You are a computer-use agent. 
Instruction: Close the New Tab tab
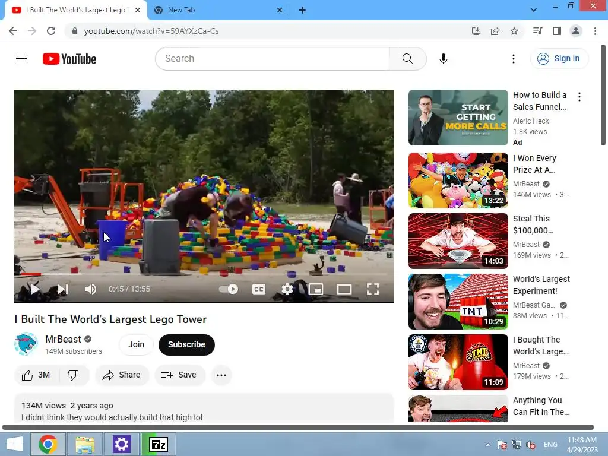click(280, 10)
